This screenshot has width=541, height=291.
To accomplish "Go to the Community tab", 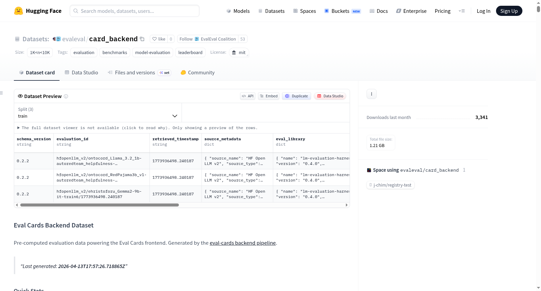I will [198, 73].
